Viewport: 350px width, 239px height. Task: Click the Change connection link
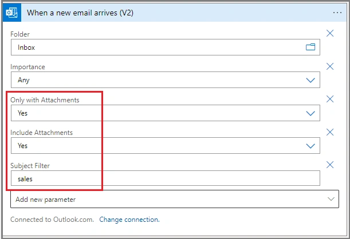(129, 220)
